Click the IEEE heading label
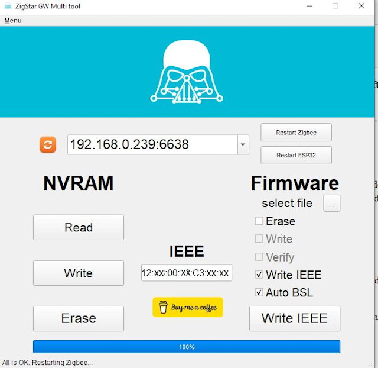This screenshot has height=368, width=378. pyautogui.click(x=187, y=251)
